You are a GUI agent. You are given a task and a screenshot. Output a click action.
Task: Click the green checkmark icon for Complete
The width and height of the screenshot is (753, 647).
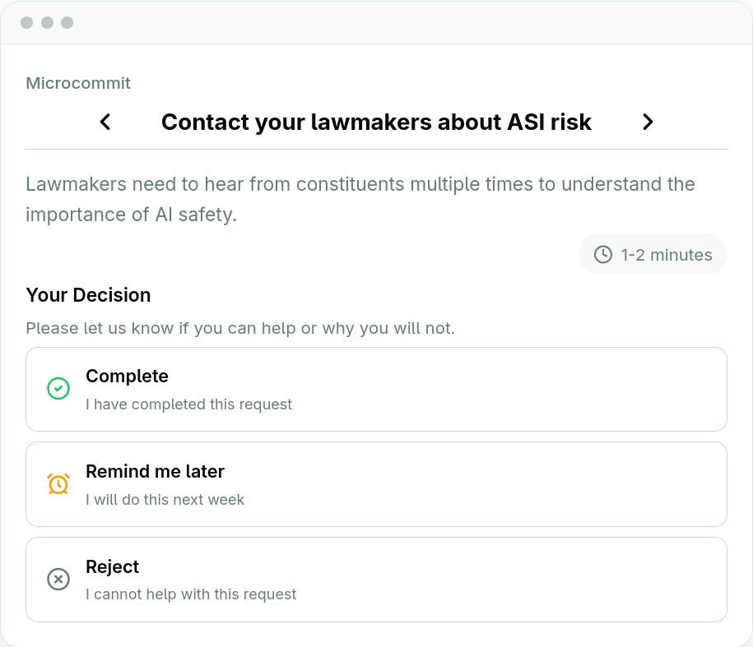[58, 389]
